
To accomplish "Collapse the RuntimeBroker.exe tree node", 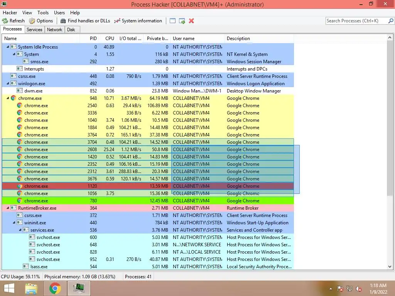I will point(8,208).
